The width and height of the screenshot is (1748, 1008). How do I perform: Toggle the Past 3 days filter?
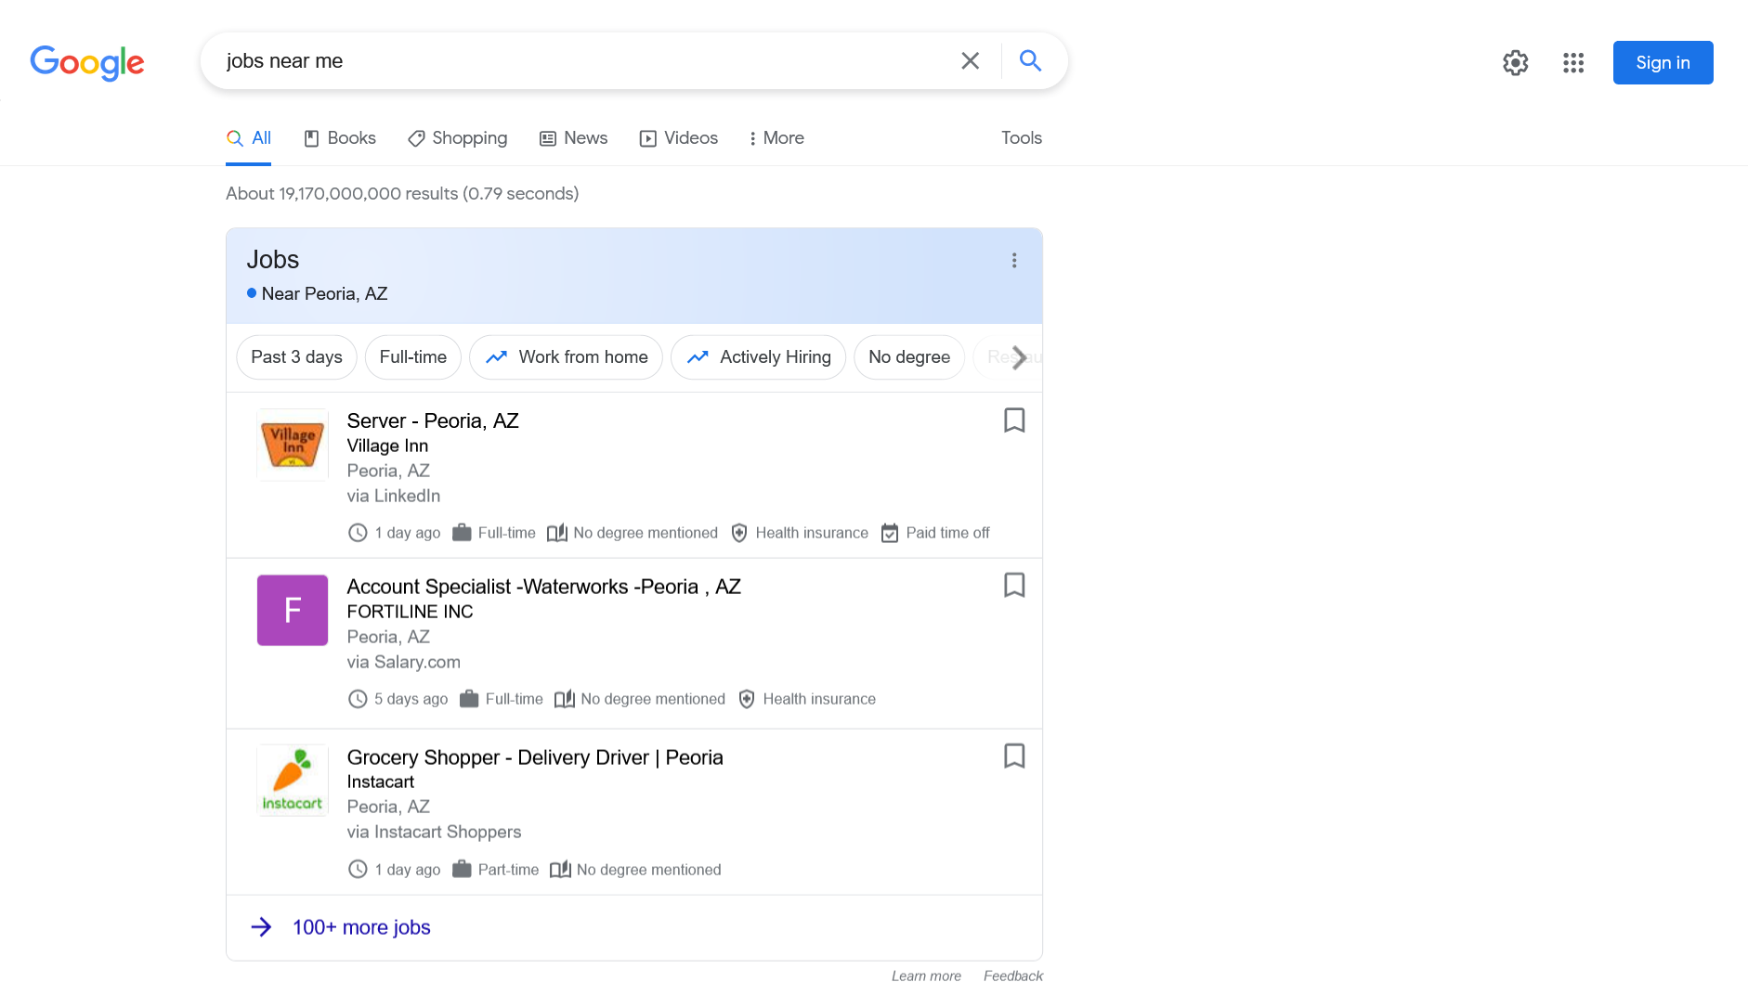(296, 357)
